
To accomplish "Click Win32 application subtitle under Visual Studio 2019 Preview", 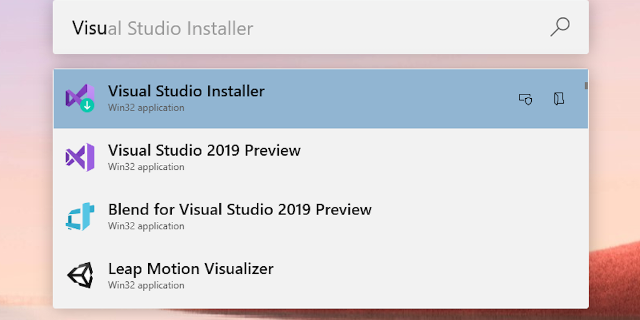I will coord(146,167).
